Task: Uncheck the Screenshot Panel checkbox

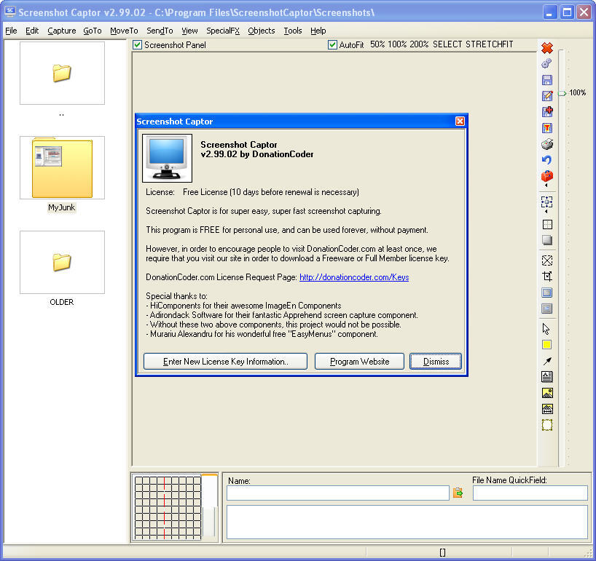Action: 138,45
